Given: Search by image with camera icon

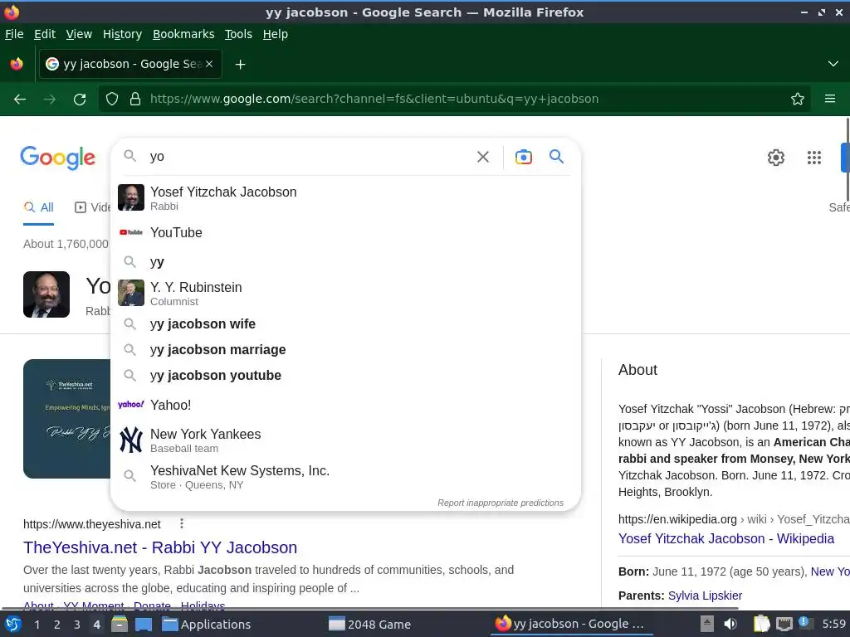Looking at the screenshot, I should point(523,157).
